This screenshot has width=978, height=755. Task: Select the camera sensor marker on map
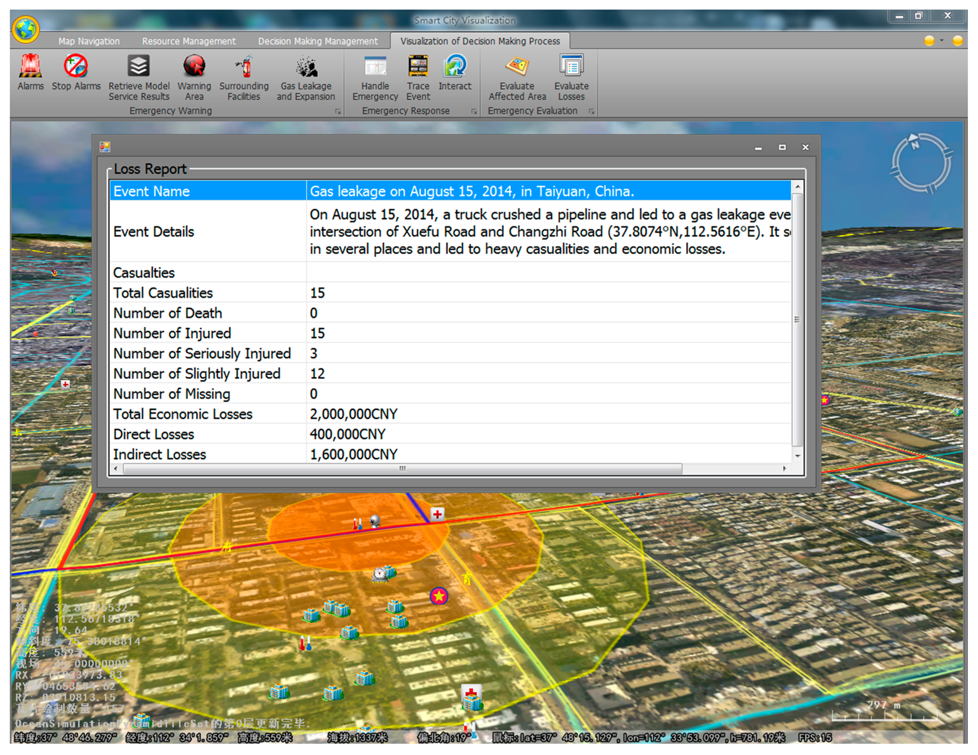pyautogui.click(x=375, y=521)
